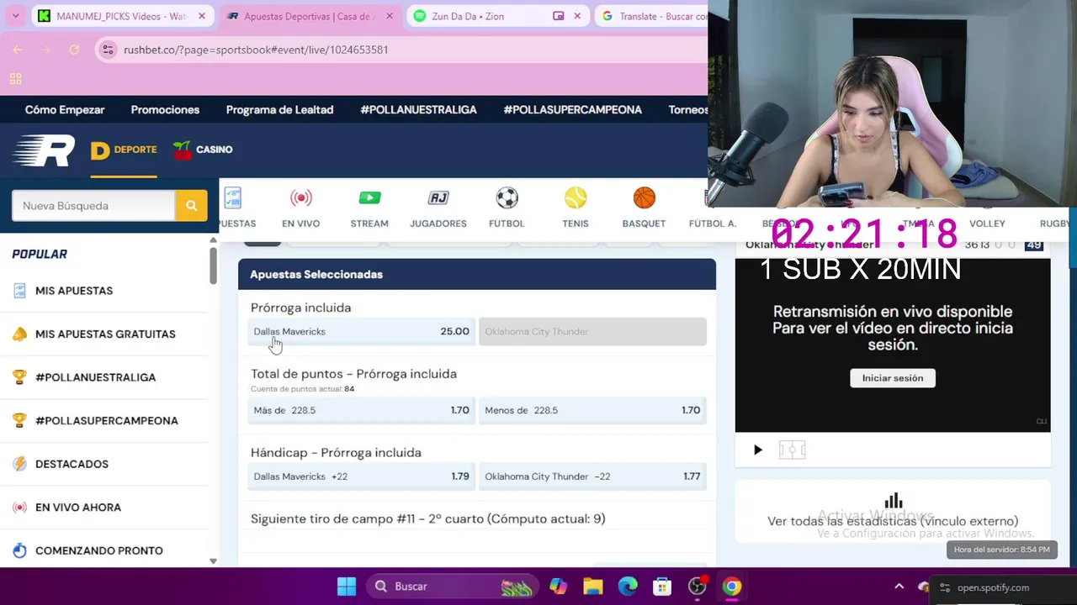
Task: Pick Oklahoma City Thunder -22 handicap 1.77
Action: click(x=592, y=476)
